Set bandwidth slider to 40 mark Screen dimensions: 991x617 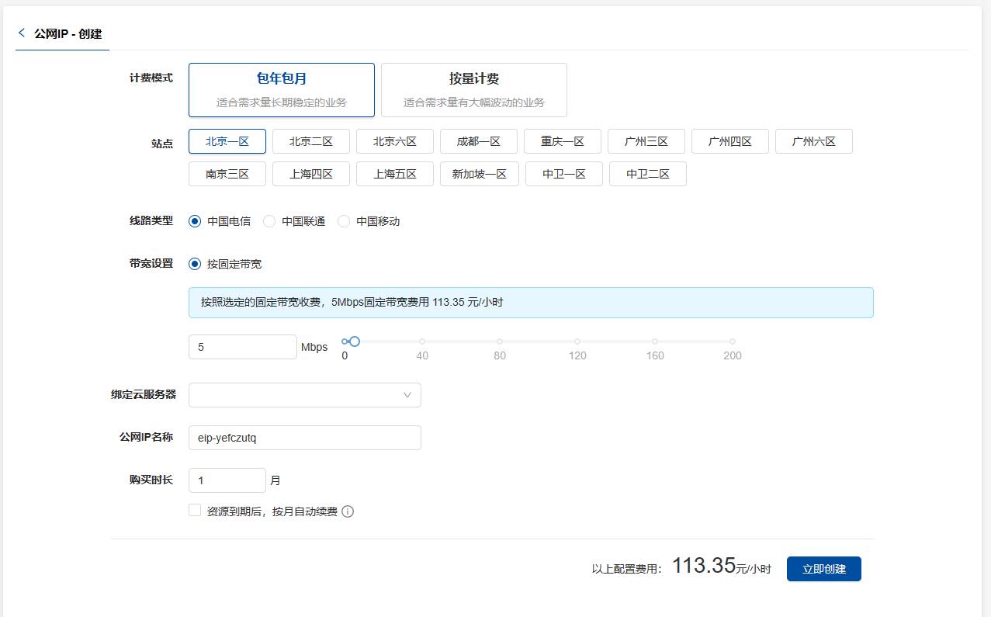422,341
